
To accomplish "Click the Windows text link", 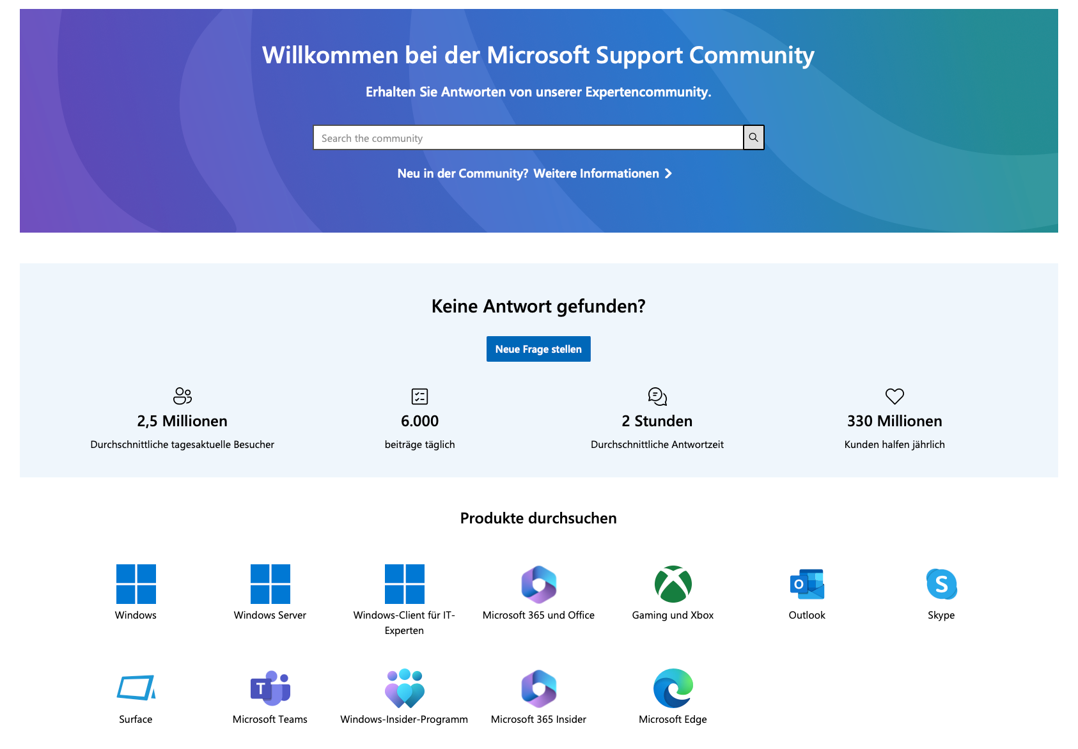I will tap(136, 615).
